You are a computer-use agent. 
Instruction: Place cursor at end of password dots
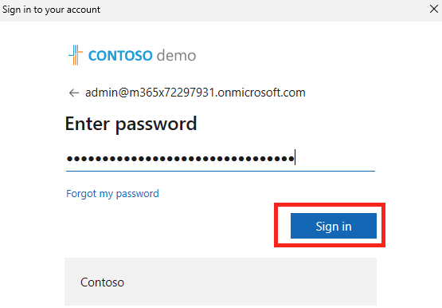tap(295, 158)
